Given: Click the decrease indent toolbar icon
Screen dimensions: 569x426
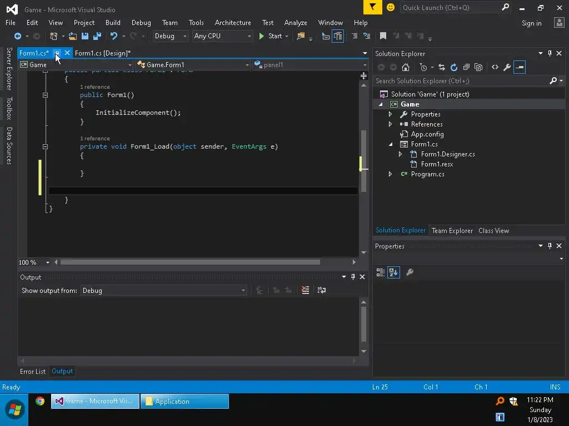Looking at the screenshot, I should click(x=355, y=35).
